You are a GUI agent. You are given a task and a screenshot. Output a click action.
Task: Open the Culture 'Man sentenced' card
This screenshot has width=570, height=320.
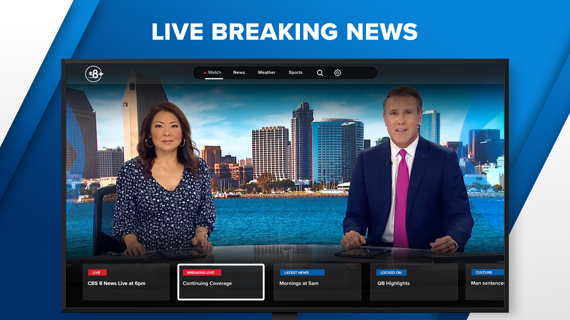coord(485,282)
